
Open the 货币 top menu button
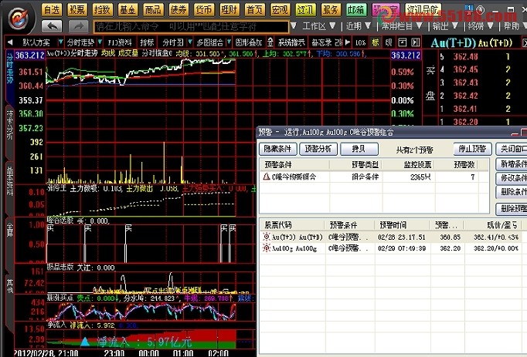pos(204,10)
